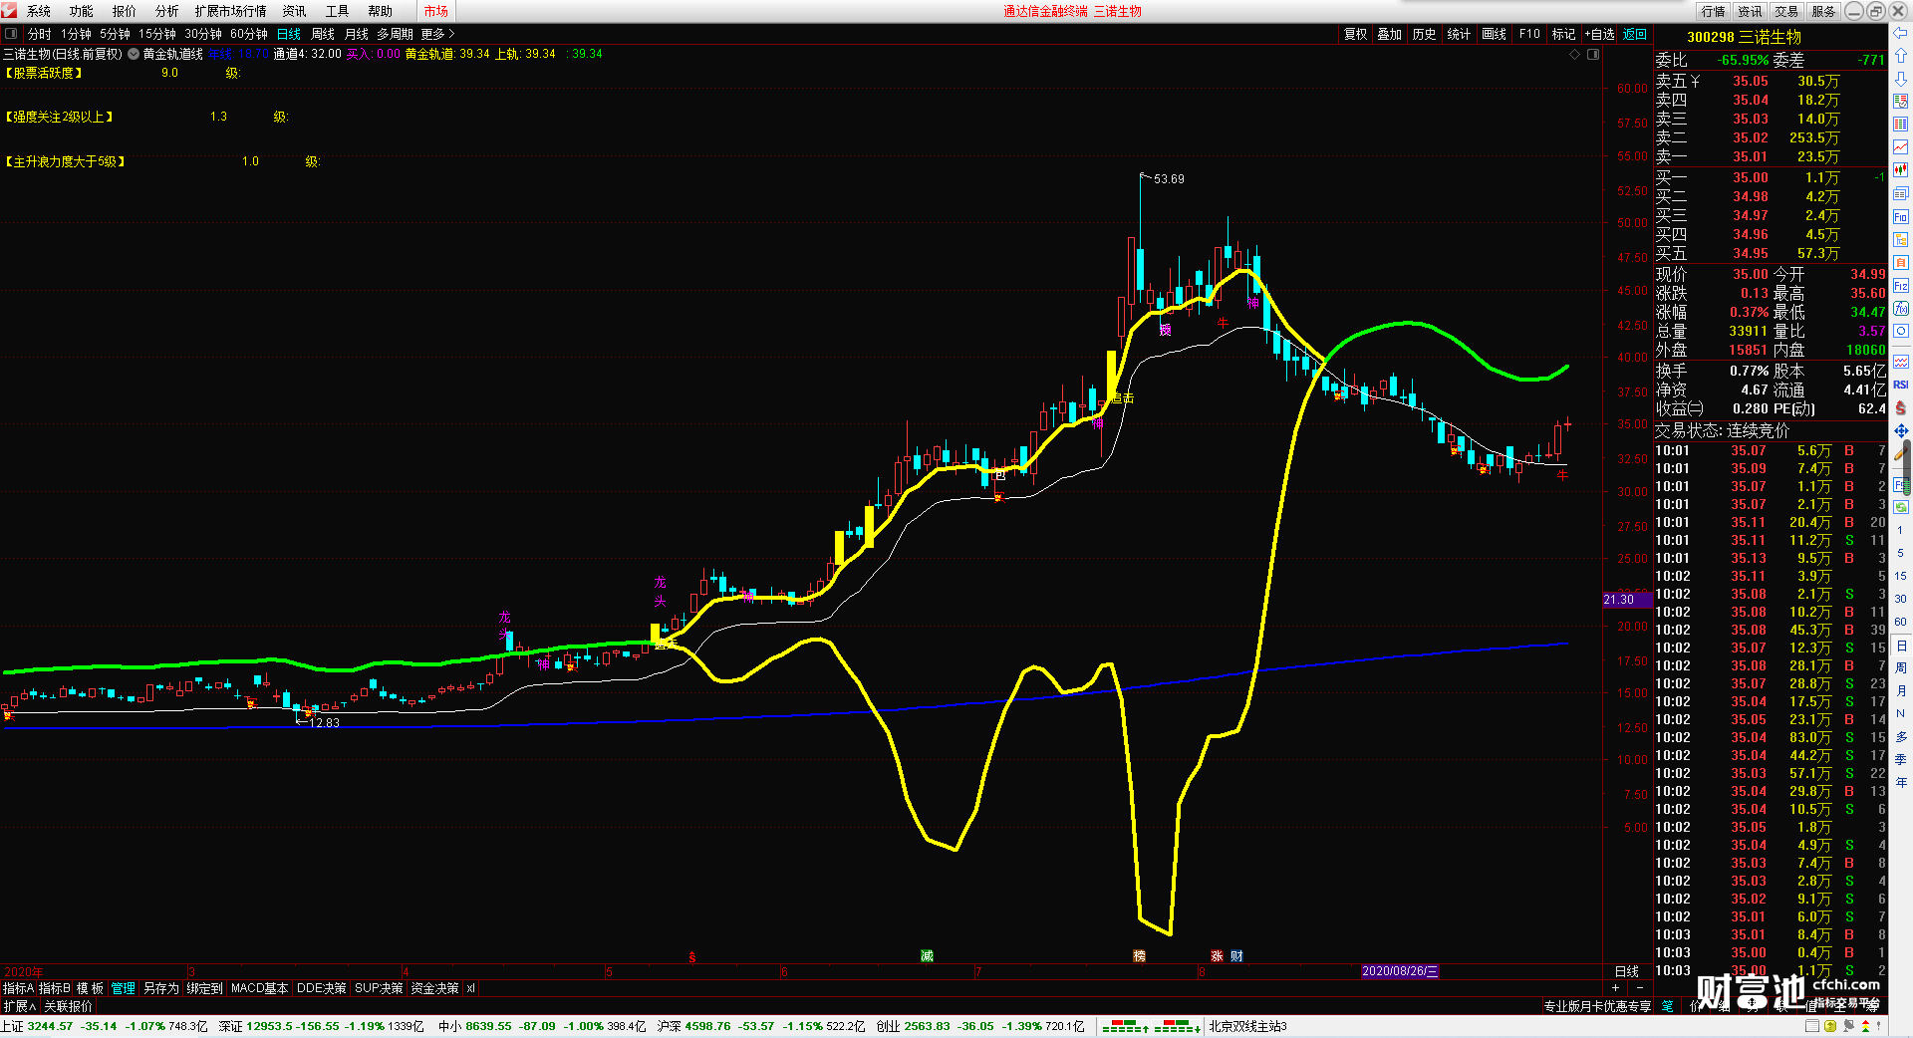Click the 返回 return button

1635,34
